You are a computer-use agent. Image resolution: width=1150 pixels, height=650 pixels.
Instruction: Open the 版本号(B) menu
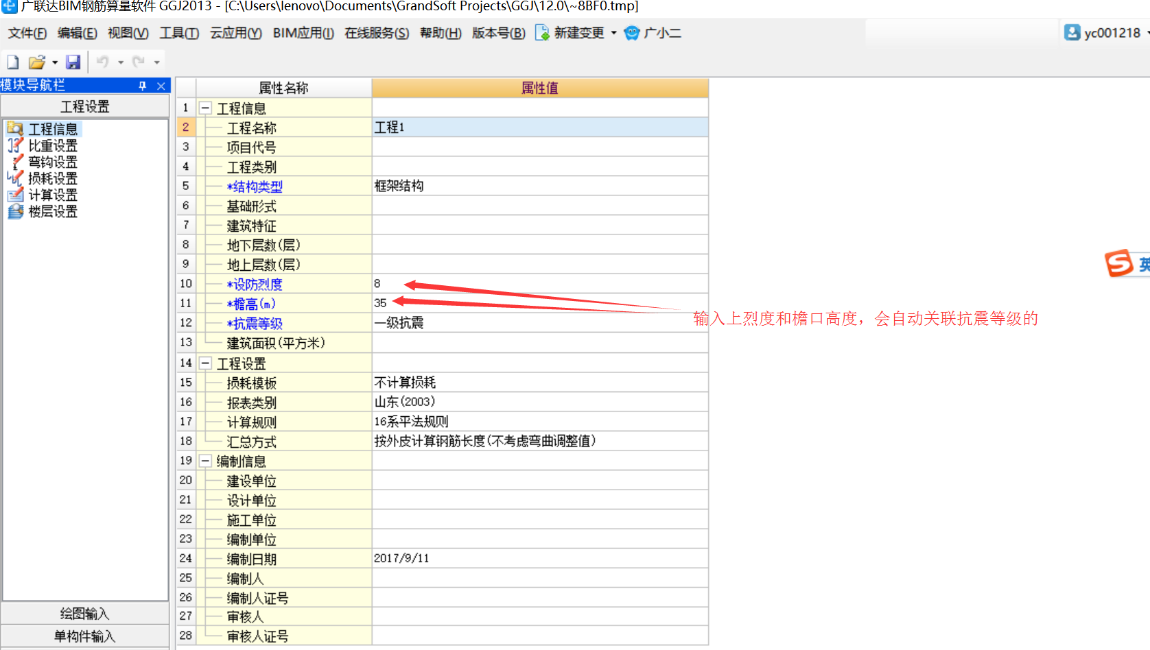click(x=499, y=33)
